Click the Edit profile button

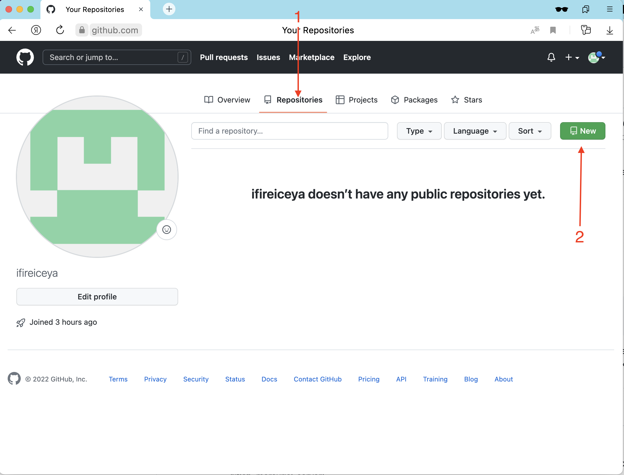tap(97, 297)
